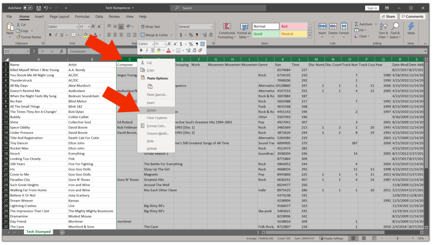Click the Delete cells icon in the ribbon Cells group
This screenshot has width=434, height=245.
point(333,26)
